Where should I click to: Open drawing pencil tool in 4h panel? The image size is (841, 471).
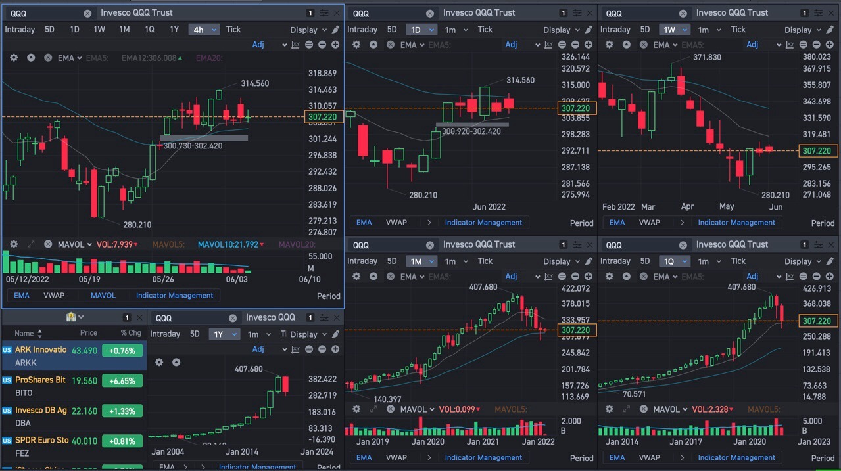[x=335, y=30]
